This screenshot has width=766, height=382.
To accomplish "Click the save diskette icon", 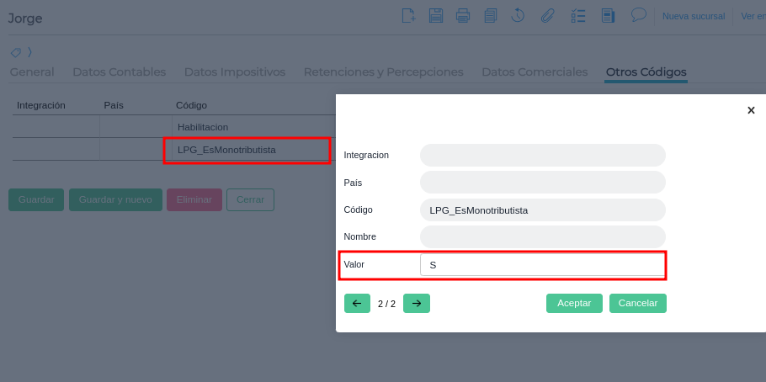I will pos(435,15).
